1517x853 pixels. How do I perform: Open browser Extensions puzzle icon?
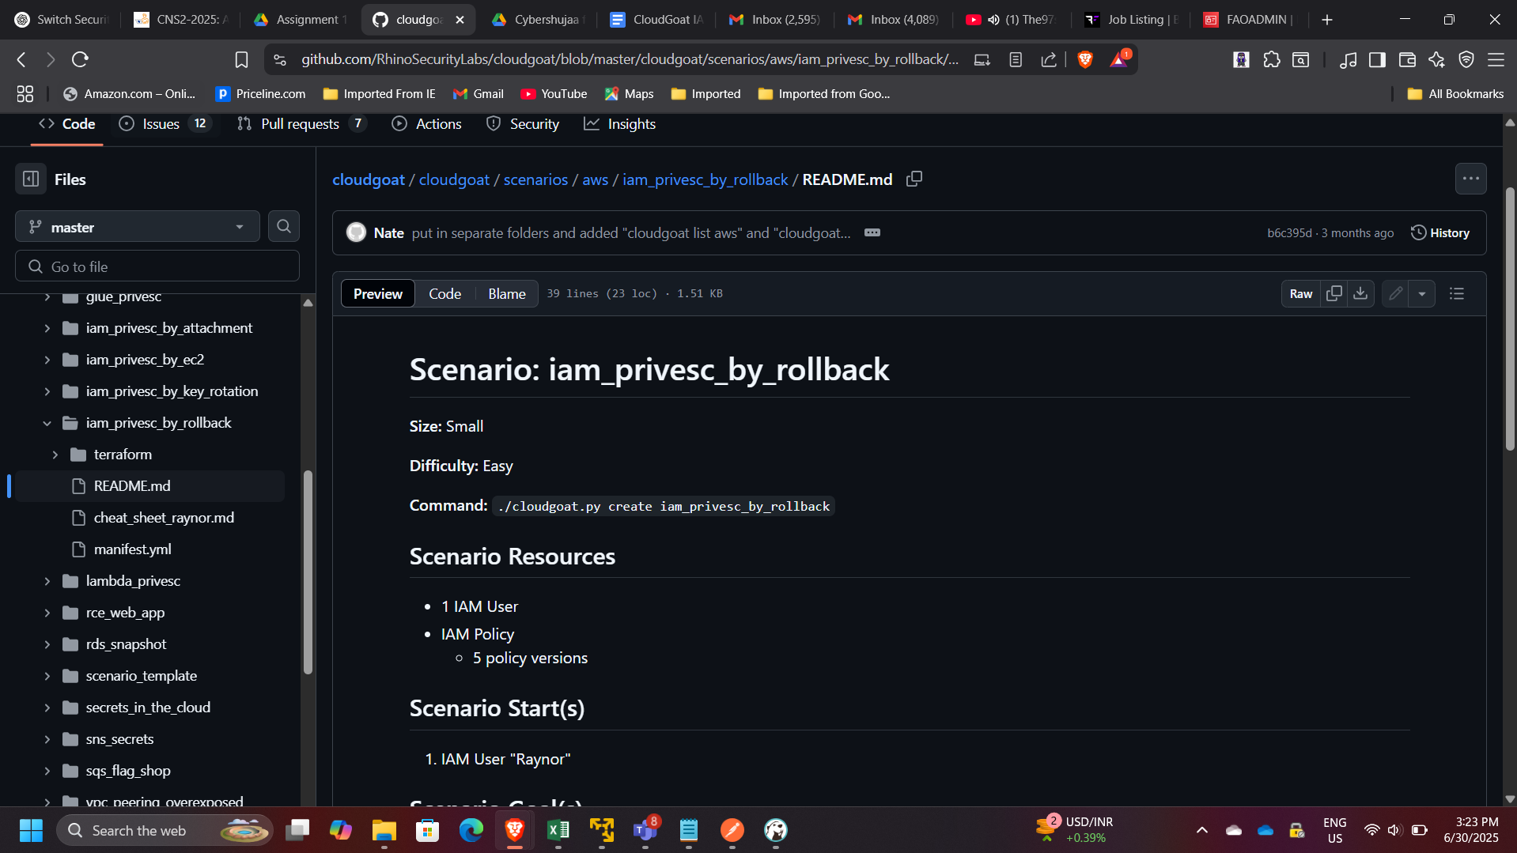(x=1272, y=59)
